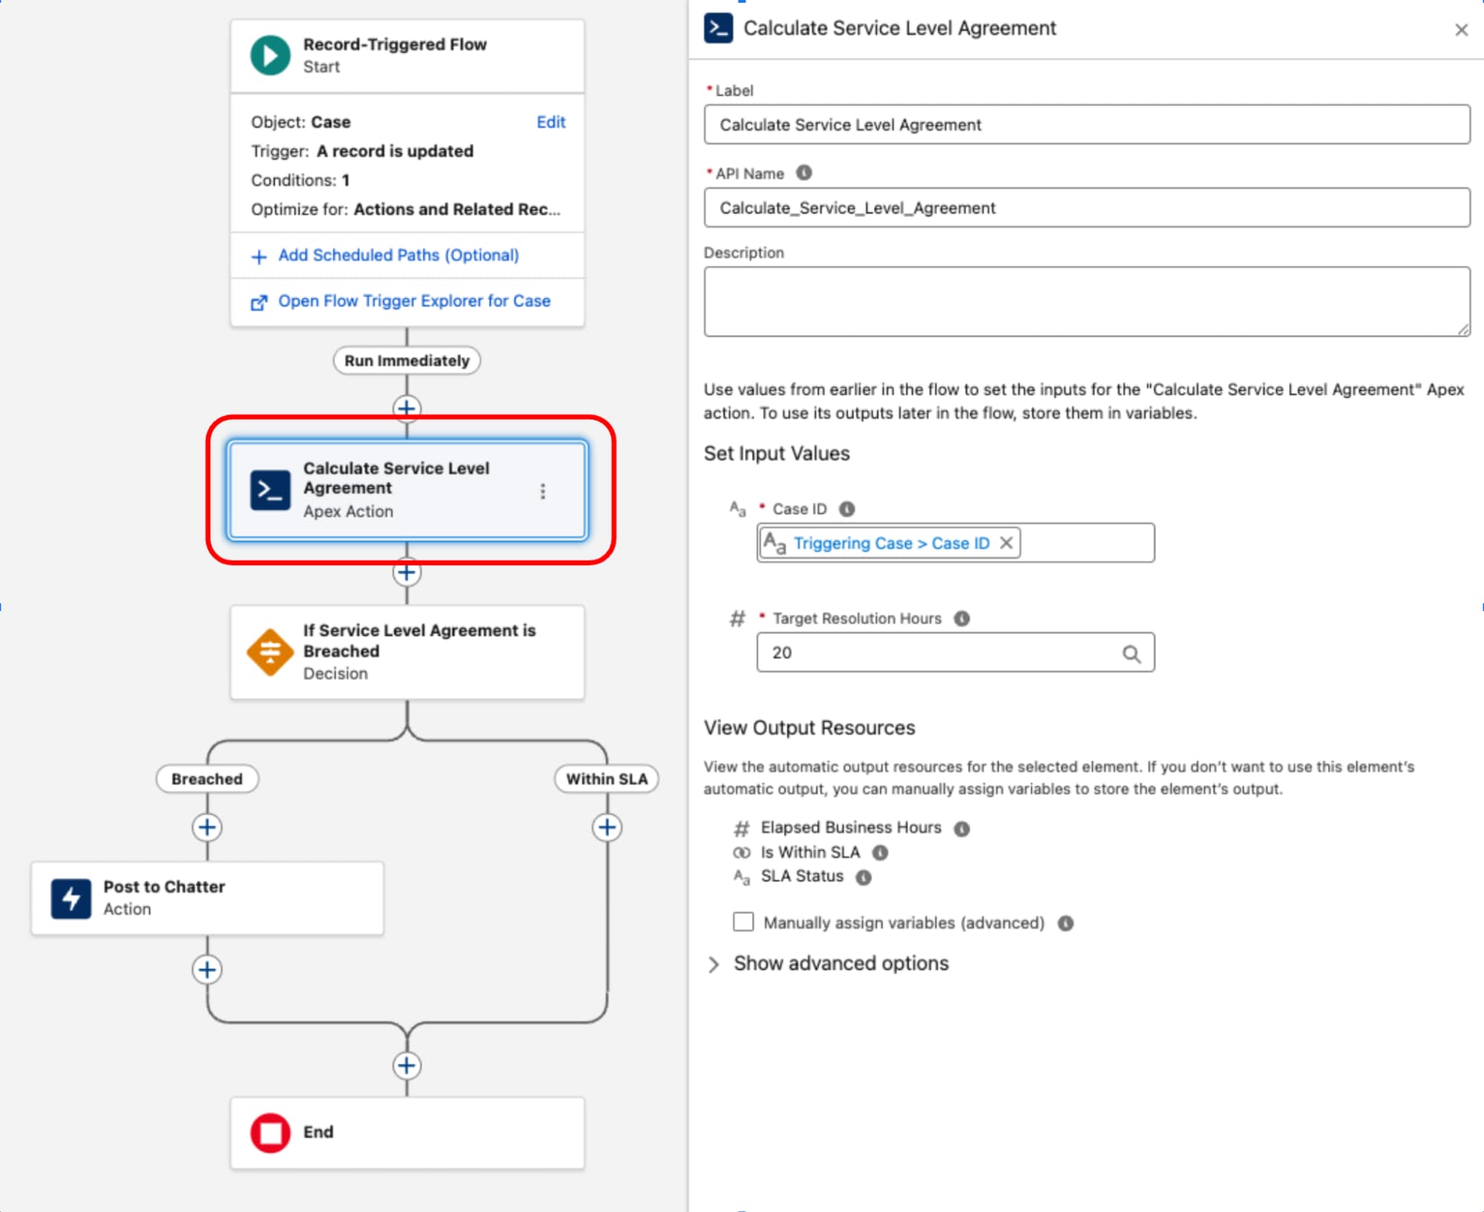
Task: Click Edit link in Start element
Action: (x=550, y=122)
